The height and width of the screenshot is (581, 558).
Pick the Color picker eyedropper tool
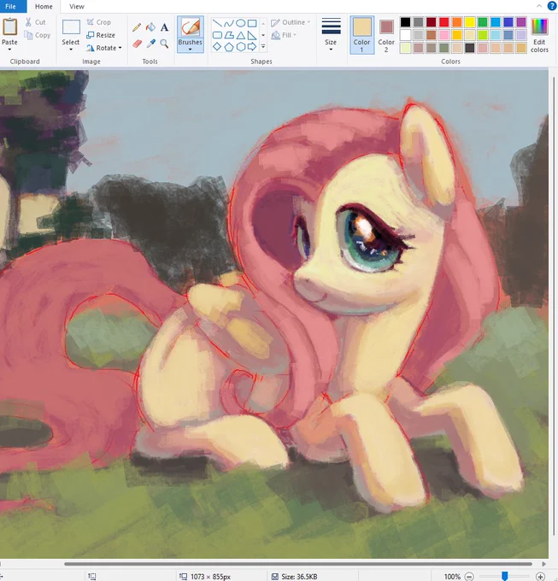[x=150, y=44]
